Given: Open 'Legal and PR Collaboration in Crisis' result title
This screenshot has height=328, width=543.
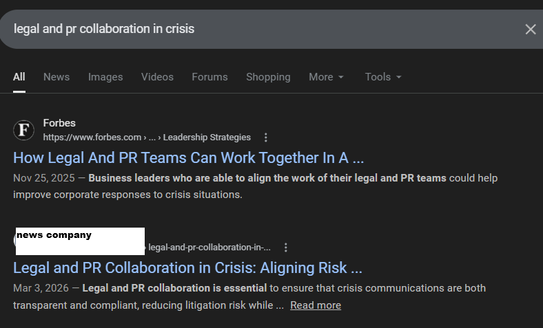Looking at the screenshot, I should pos(187,267).
